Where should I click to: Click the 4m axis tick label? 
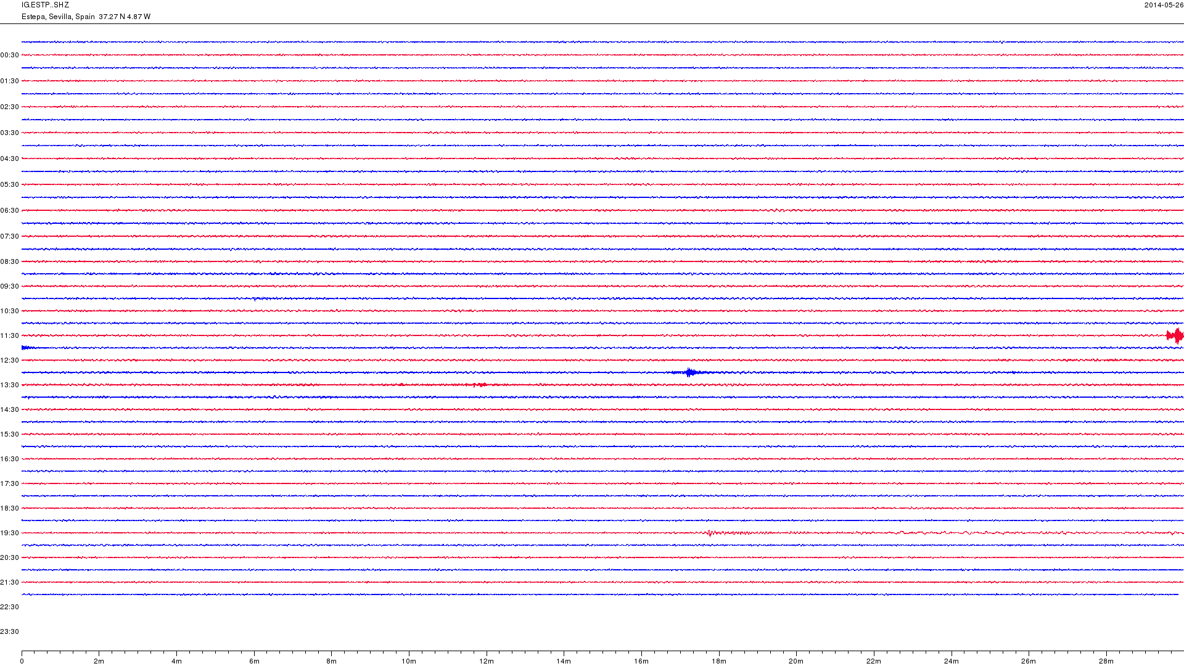tap(176, 662)
